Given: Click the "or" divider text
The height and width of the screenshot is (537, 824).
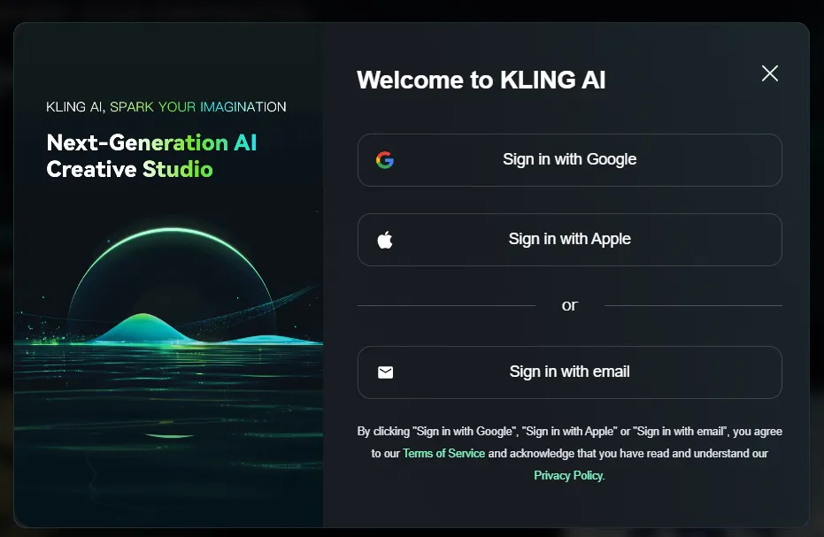Looking at the screenshot, I should (569, 305).
